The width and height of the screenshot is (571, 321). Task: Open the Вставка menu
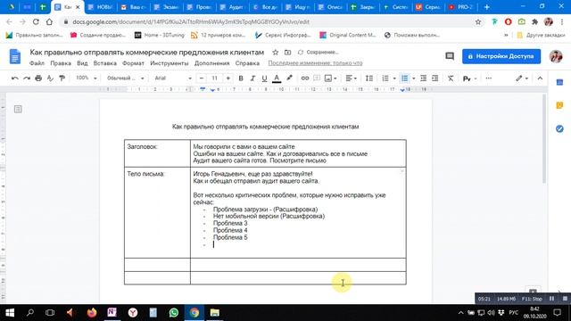pyautogui.click(x=105, y=63)
